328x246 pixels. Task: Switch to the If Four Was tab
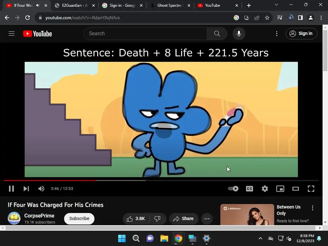point(23,5)
